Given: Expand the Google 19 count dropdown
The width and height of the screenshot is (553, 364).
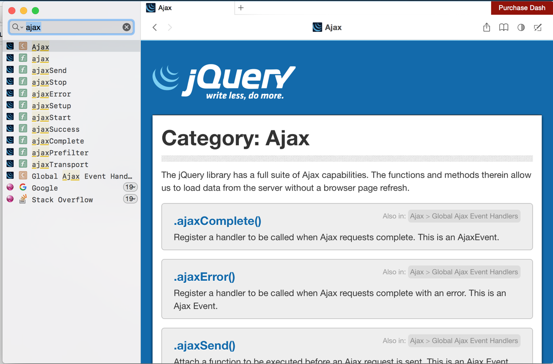Looking at the screenshot, I should pos(130,187).
